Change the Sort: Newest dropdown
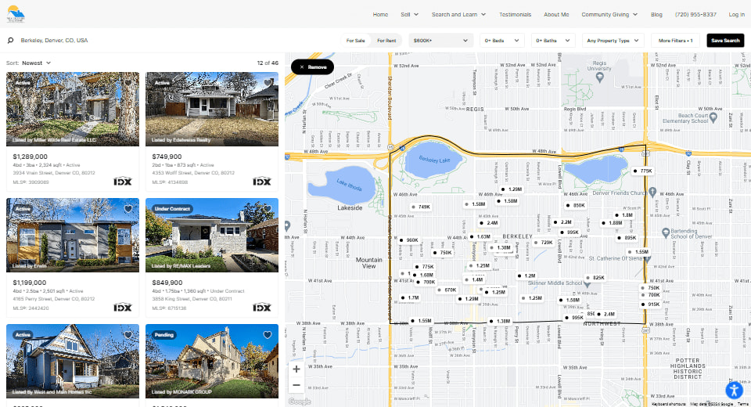Viewport: 751px width, 407px height. 37,63
